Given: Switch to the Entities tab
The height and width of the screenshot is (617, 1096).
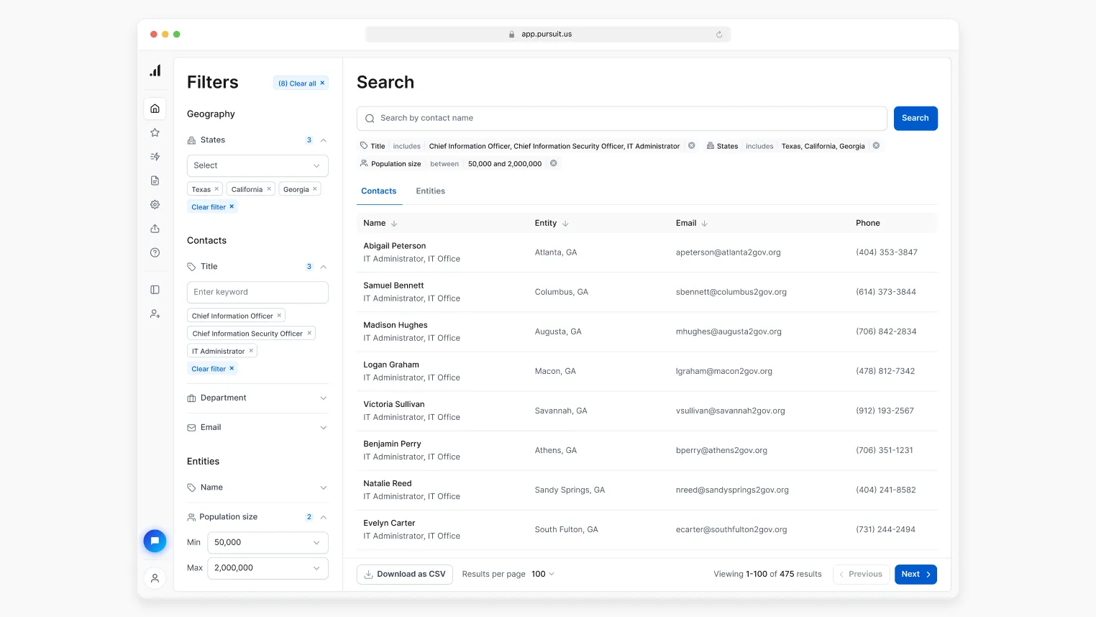Looking at the screenshot, I should [x=431, y=191].
